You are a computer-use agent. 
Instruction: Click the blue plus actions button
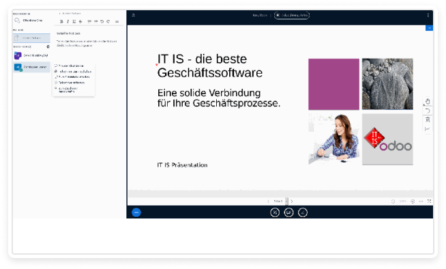coord(136,212)
